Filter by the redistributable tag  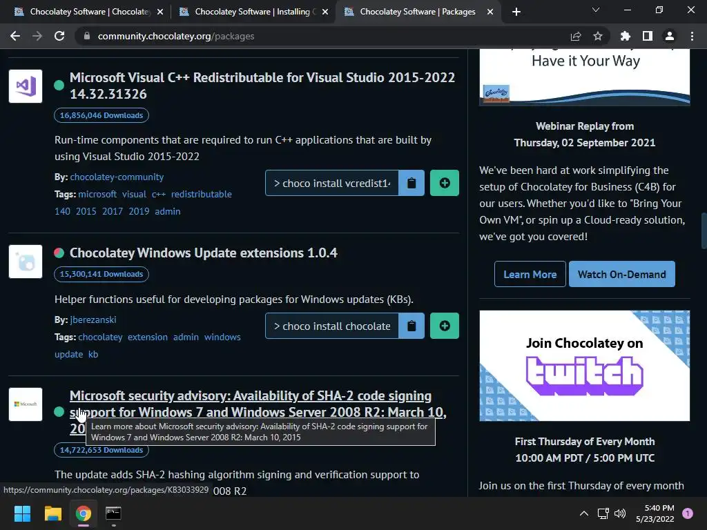(x=201, y=194)
